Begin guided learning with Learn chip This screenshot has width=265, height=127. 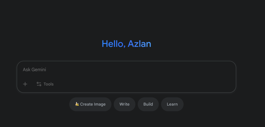pos(172,104)
